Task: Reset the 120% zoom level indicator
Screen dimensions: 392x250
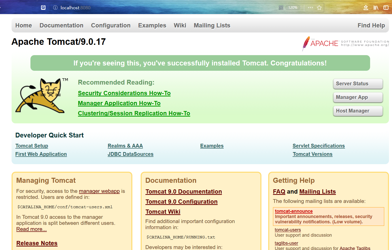Action: 293,8
